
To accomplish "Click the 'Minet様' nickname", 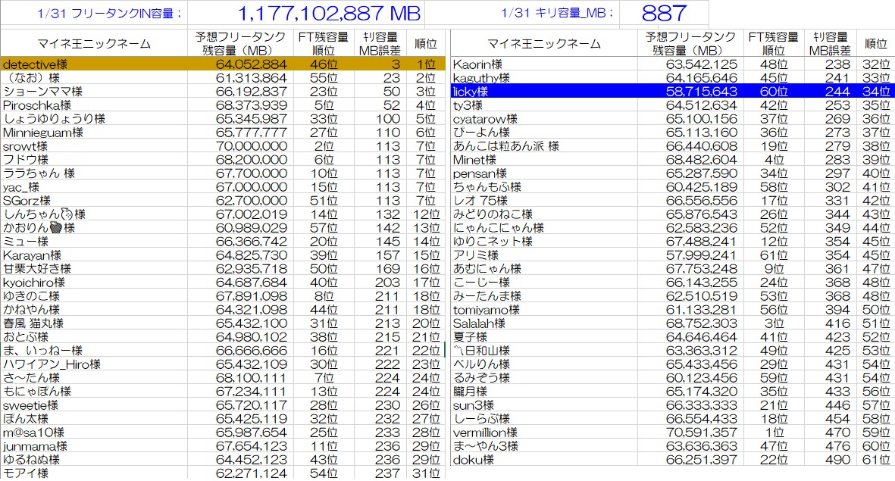I will (x=544, y=160).
